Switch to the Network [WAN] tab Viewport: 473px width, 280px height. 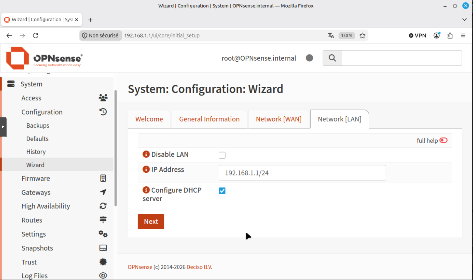[x=279, y=119]
